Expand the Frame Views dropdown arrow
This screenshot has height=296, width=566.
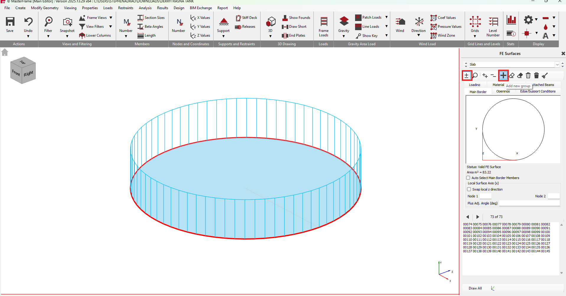111,18
